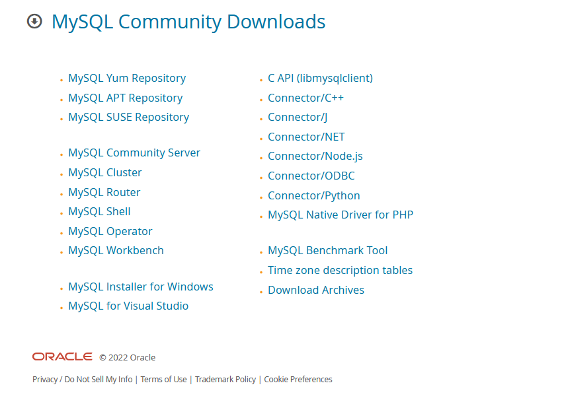Open MySQL Yum Repository link
The image size is (564, 408).
click(127, 79)
